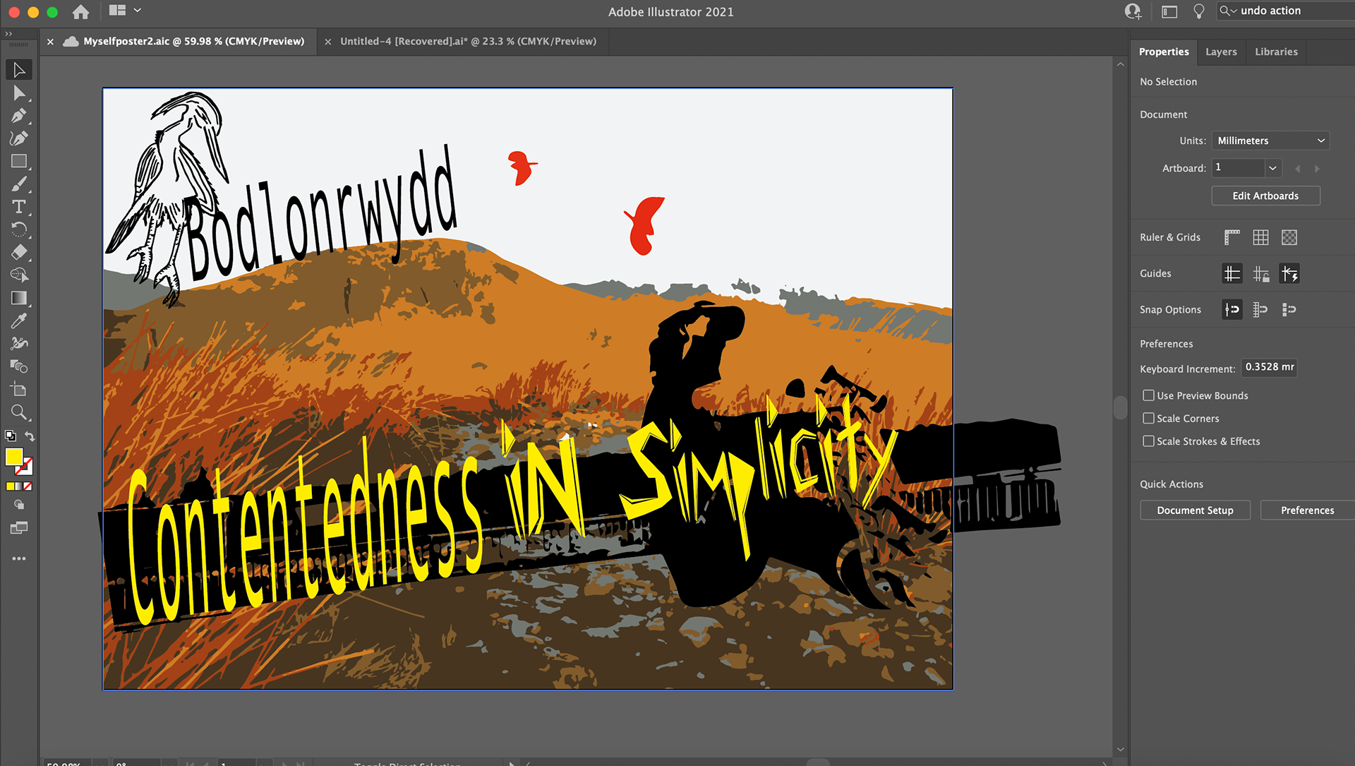
Task: Toggle lock guides
Action: (1260, 273)
